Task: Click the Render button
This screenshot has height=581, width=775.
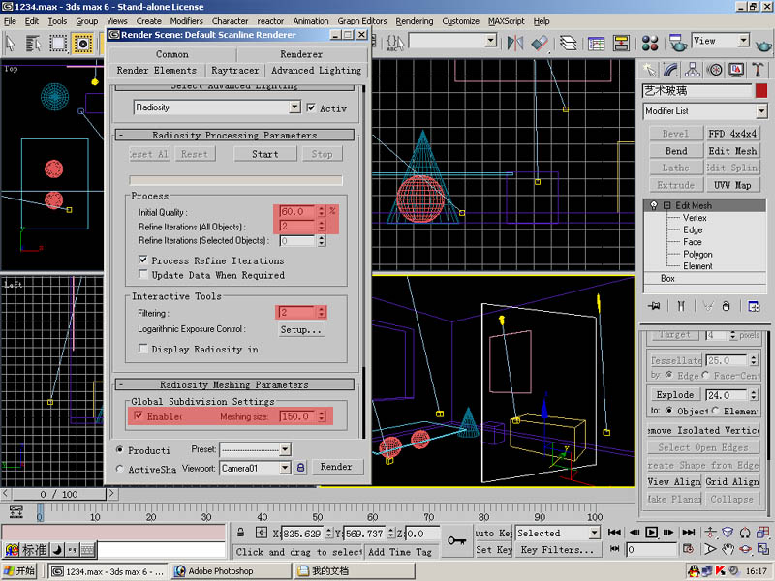Action: pos(336,467)
